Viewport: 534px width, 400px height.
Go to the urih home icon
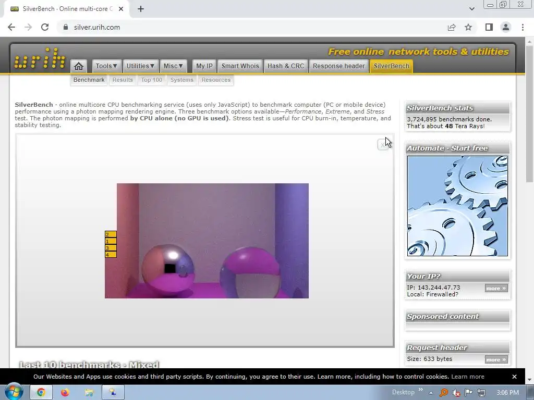coord(79,66)
